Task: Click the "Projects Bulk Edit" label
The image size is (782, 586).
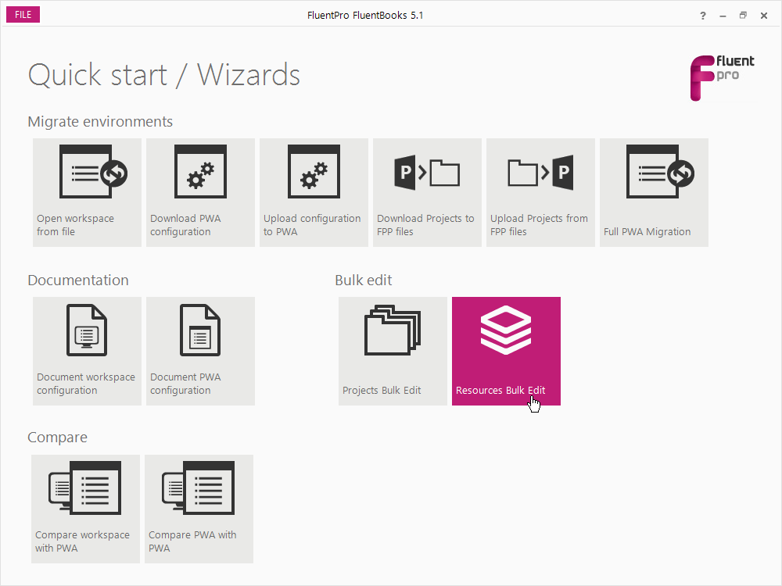Action: (382, 390)
